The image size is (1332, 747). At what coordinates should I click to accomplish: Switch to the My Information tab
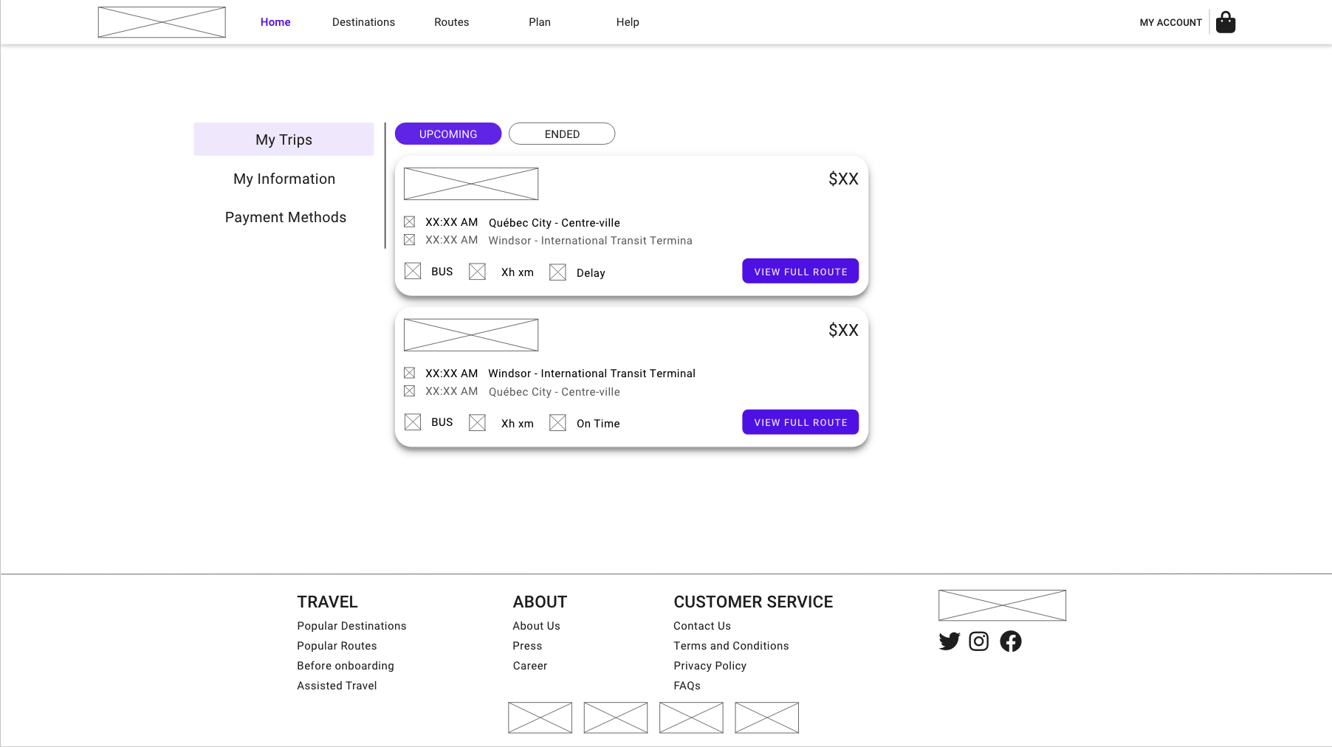click(x=284, y=179)
